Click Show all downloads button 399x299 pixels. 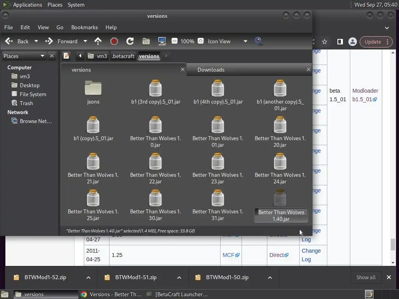(366, 277)
